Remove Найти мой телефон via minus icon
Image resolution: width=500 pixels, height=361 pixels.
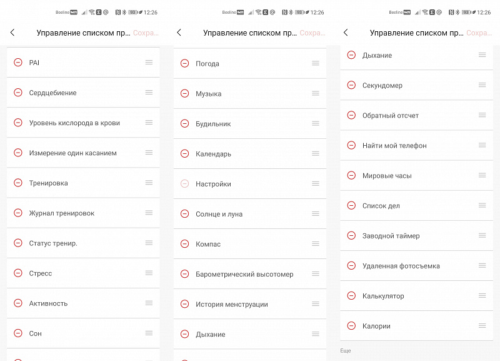(x=351, y=145)
